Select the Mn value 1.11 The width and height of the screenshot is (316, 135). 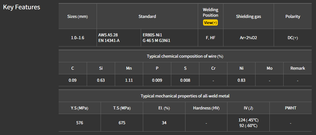(x=129, y=80)
